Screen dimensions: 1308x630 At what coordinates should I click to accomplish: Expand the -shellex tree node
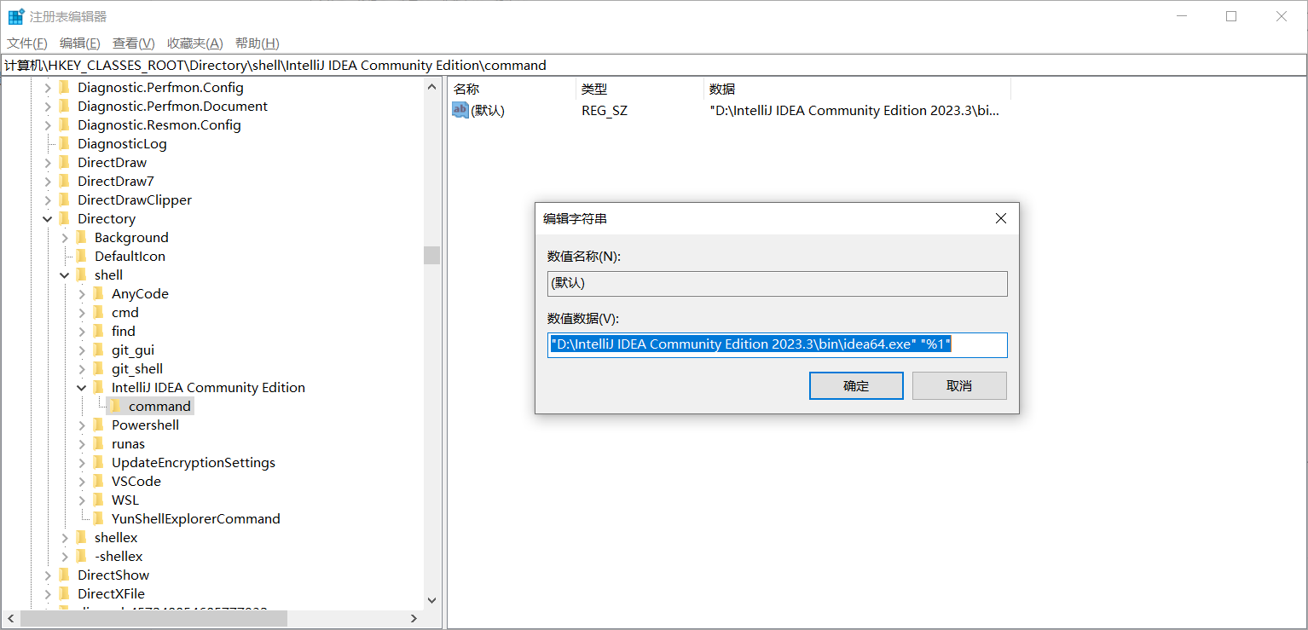[x=65, y=557]
